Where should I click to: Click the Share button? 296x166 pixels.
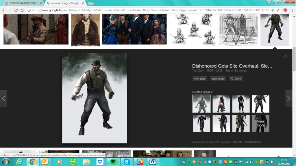point(236,79)
